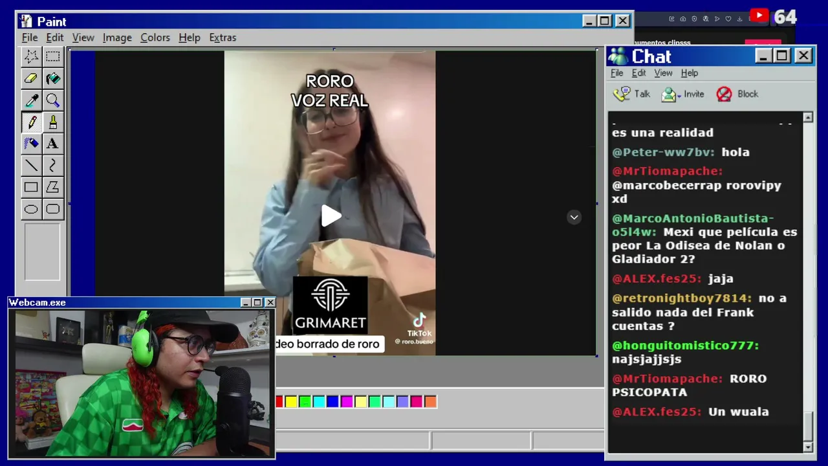The image size is (828, 466).
Task: Click the camera snapshot icon in browser toolbar
Action: point(683,19)
